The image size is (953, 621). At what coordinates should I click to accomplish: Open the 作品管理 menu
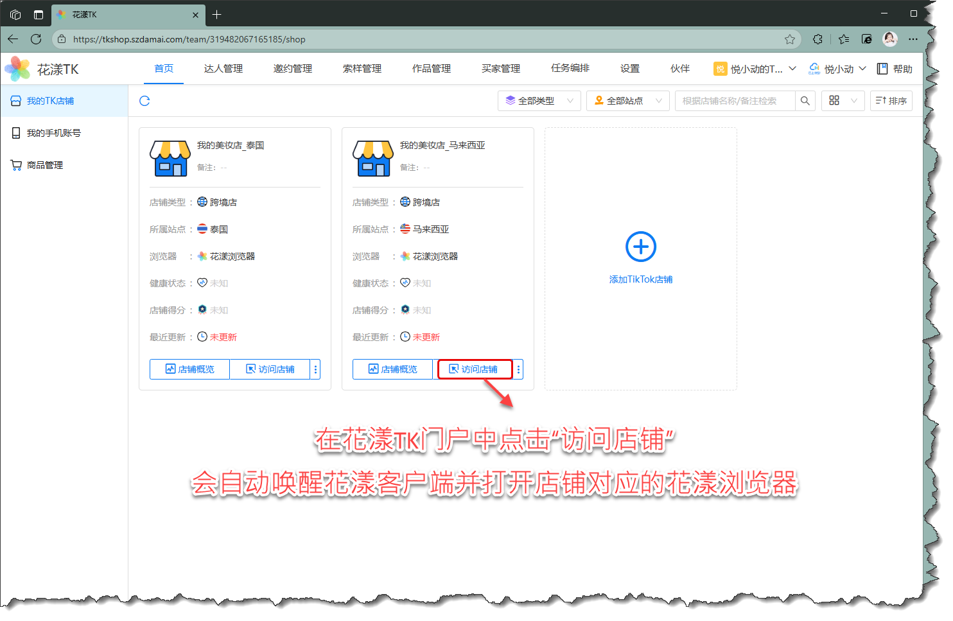[x=432, y=69]
